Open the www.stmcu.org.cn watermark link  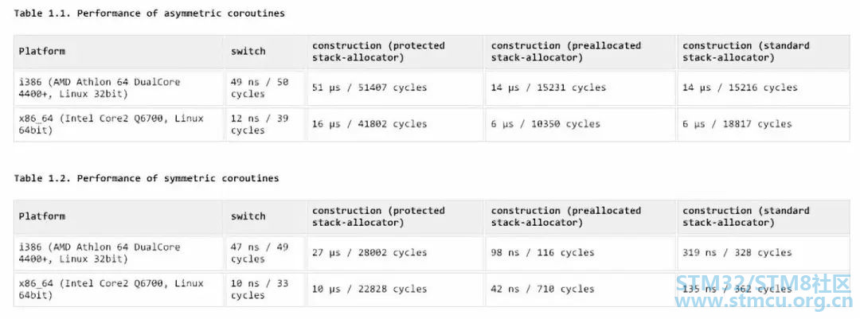click(764, 302)
